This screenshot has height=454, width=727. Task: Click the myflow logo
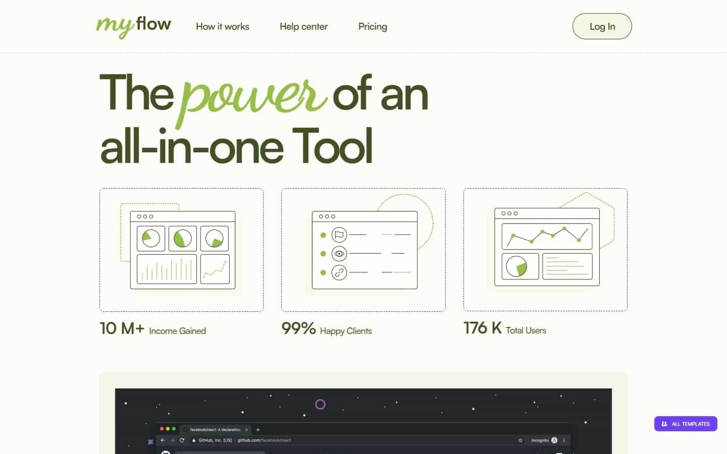point(133,26)
